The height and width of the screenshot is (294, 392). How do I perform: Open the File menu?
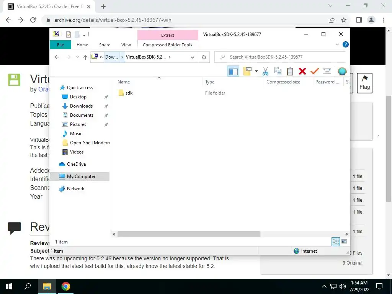tap(60, 45)
